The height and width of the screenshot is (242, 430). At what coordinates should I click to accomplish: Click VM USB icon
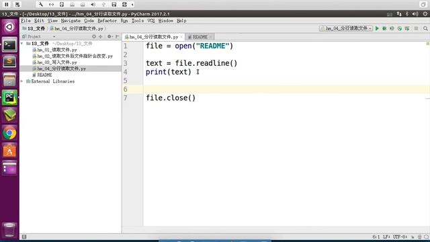(x=103, y=5)
